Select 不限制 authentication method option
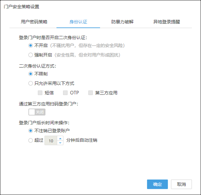The width and height of the screenshot is (201, 195). (31, 74)
